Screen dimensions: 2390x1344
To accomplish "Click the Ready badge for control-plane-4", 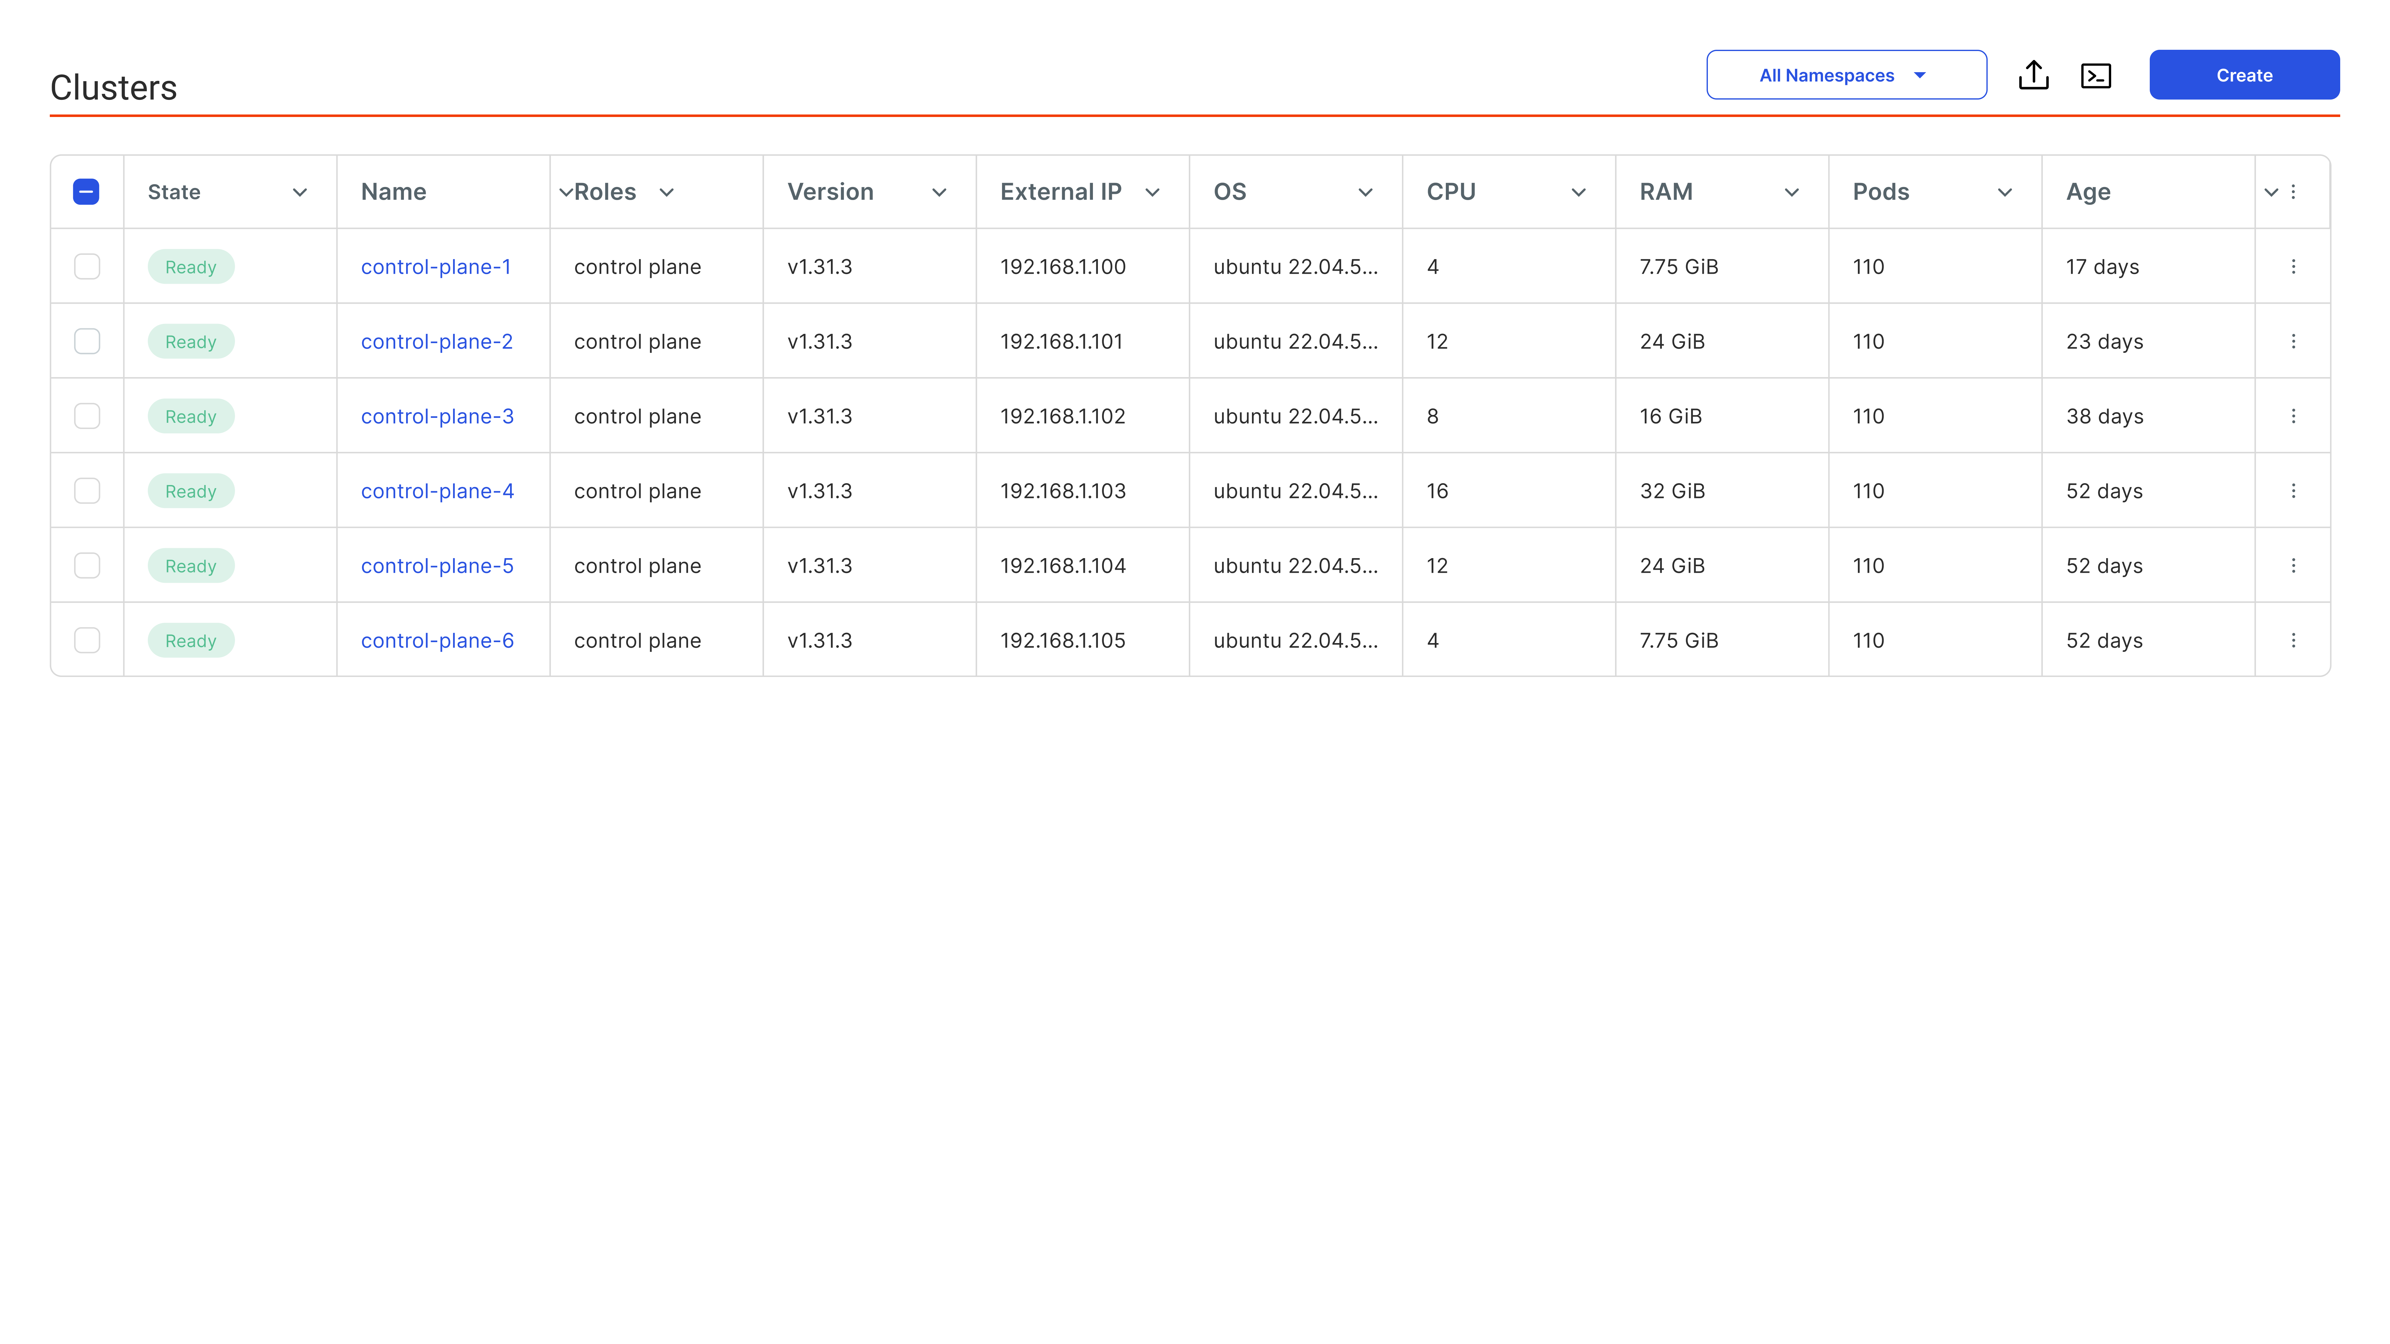I will pos(191,491).
